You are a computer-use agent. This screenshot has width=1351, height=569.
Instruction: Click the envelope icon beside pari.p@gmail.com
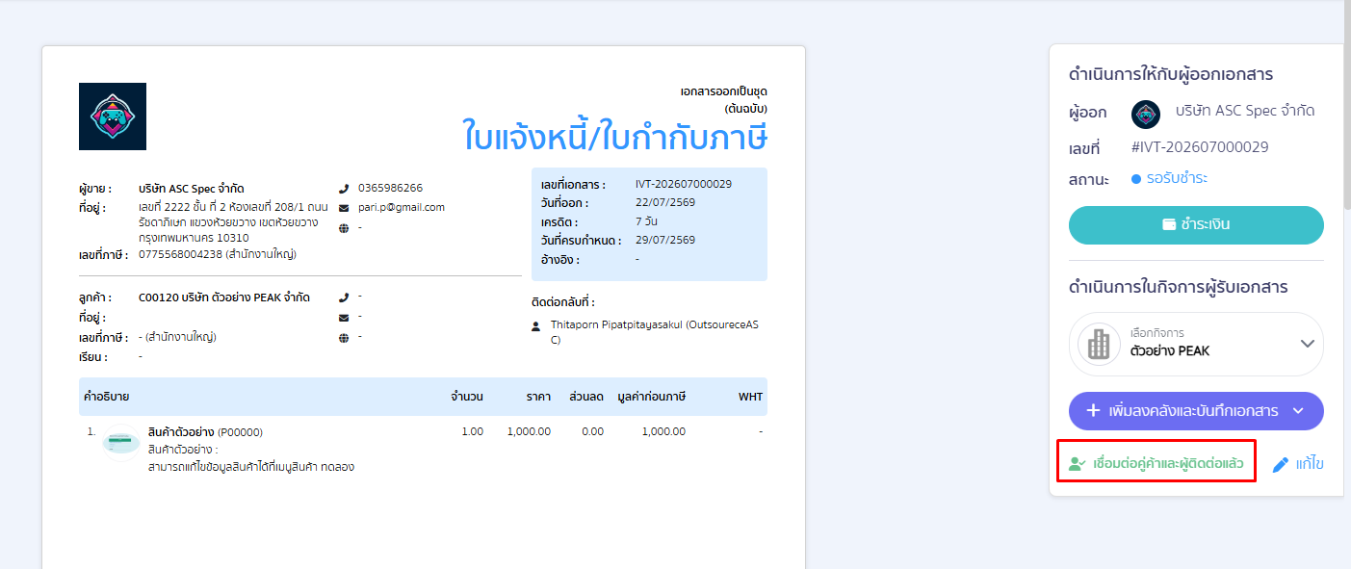point(344,207)
